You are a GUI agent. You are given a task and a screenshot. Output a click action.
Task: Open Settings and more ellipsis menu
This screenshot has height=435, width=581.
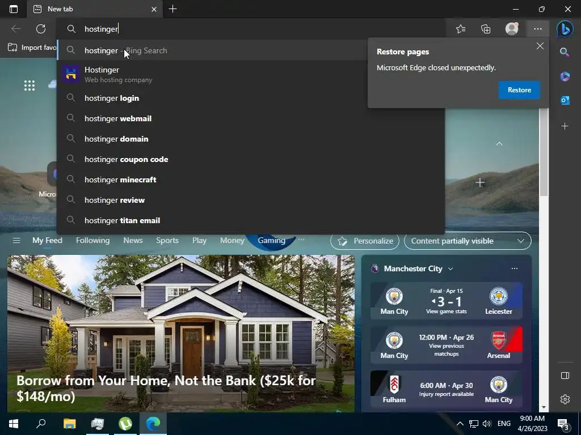tap(538, 29)
